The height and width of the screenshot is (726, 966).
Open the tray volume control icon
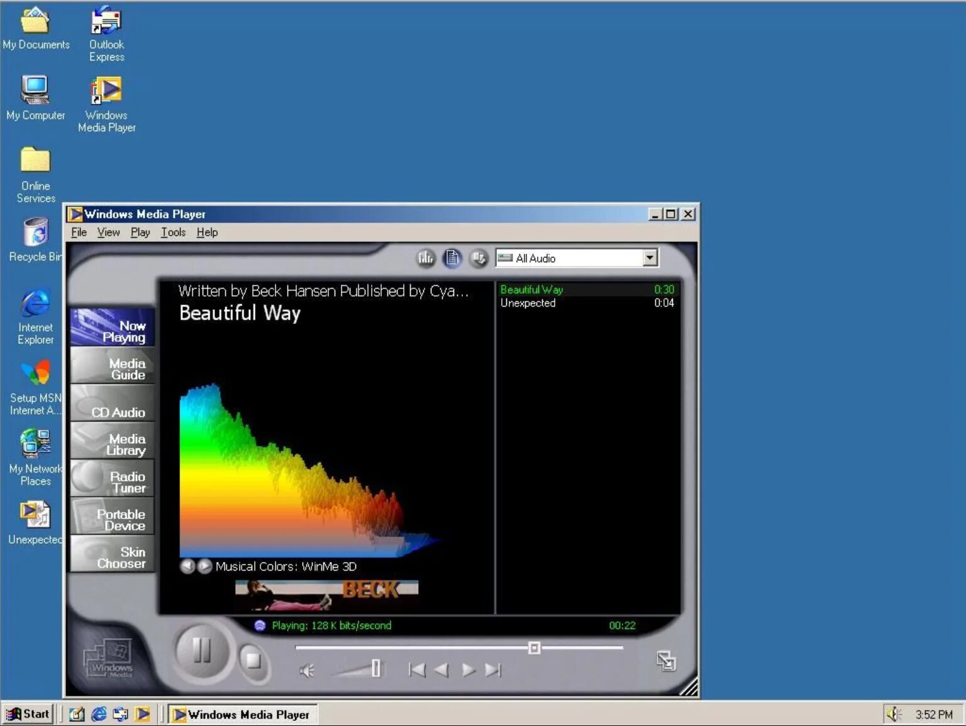894,714
